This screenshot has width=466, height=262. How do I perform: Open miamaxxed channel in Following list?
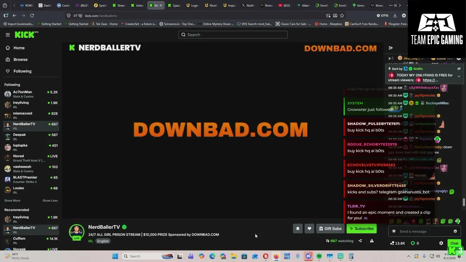31,115
